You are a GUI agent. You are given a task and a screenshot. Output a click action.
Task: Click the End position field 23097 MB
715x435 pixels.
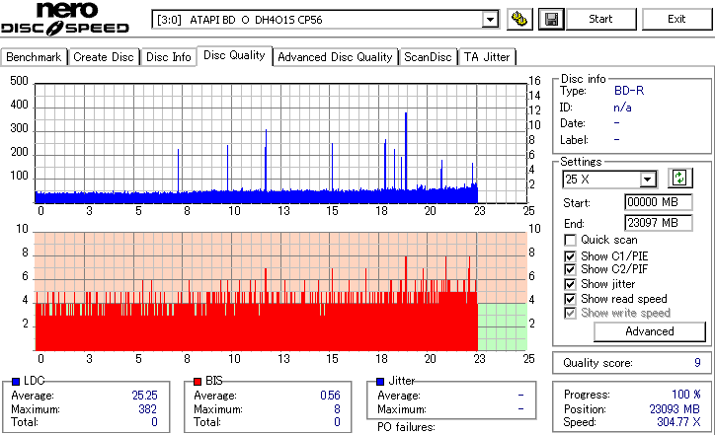658,223
